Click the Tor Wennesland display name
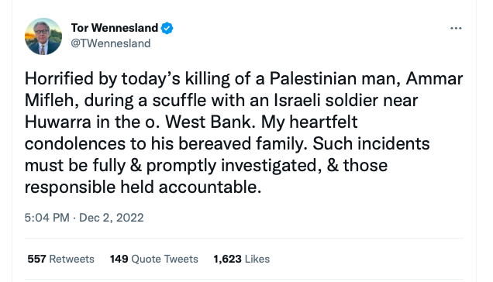The image size is (493, 282). tap(115, 28)
